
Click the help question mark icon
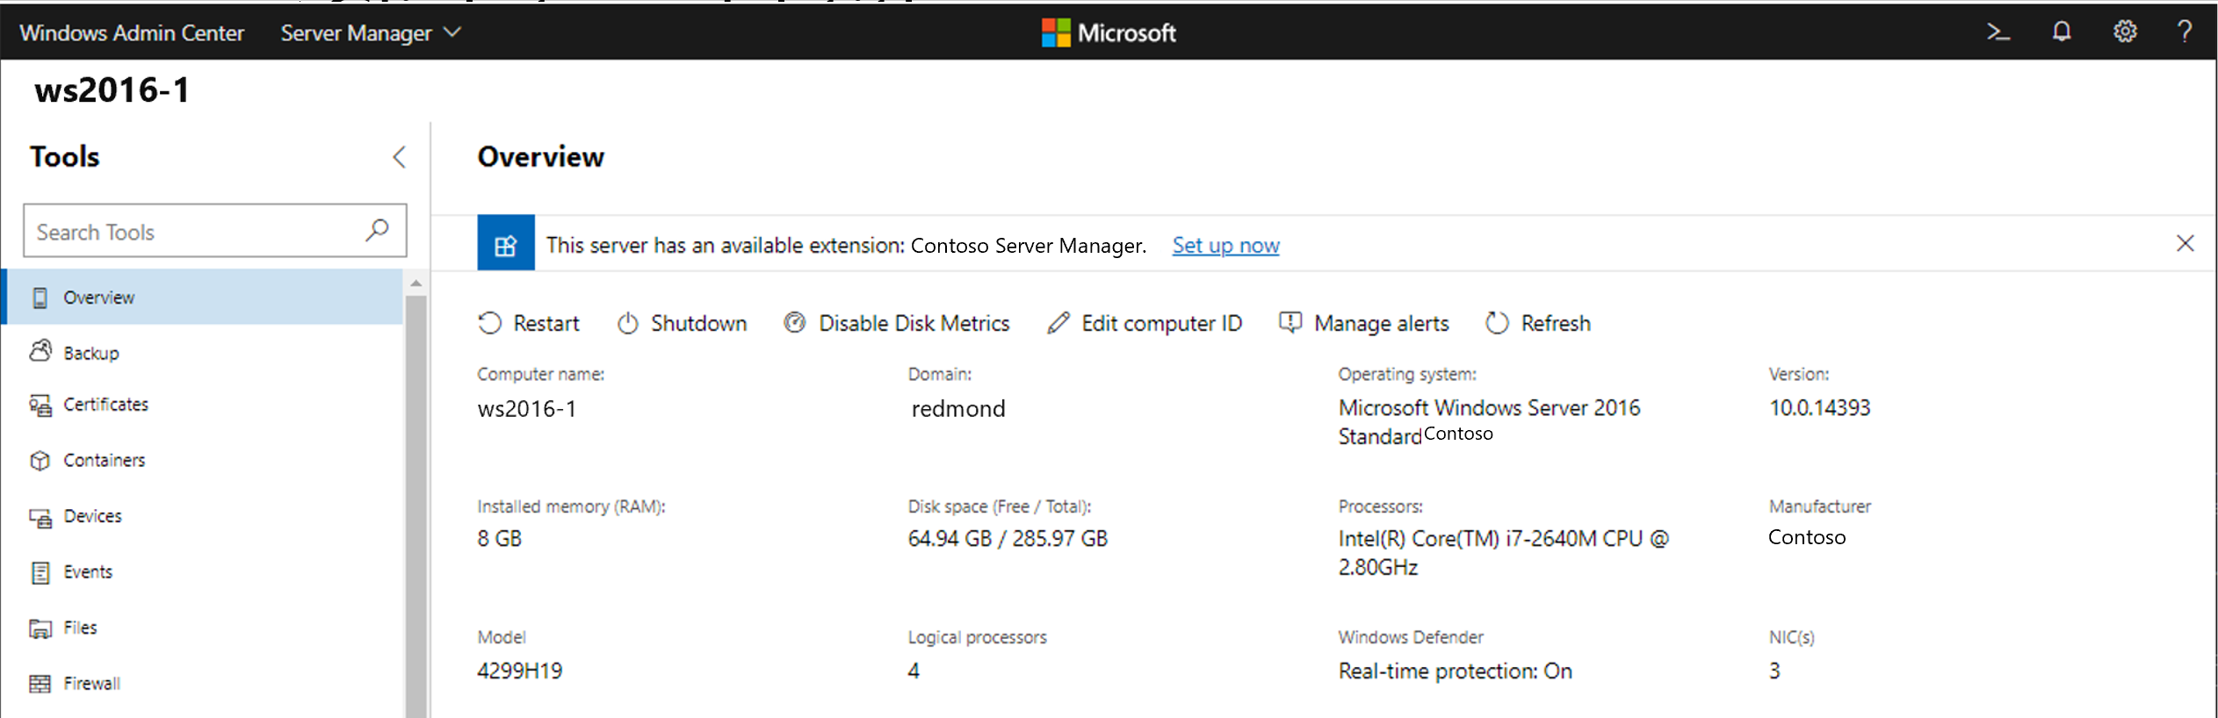click(2185, 32)
